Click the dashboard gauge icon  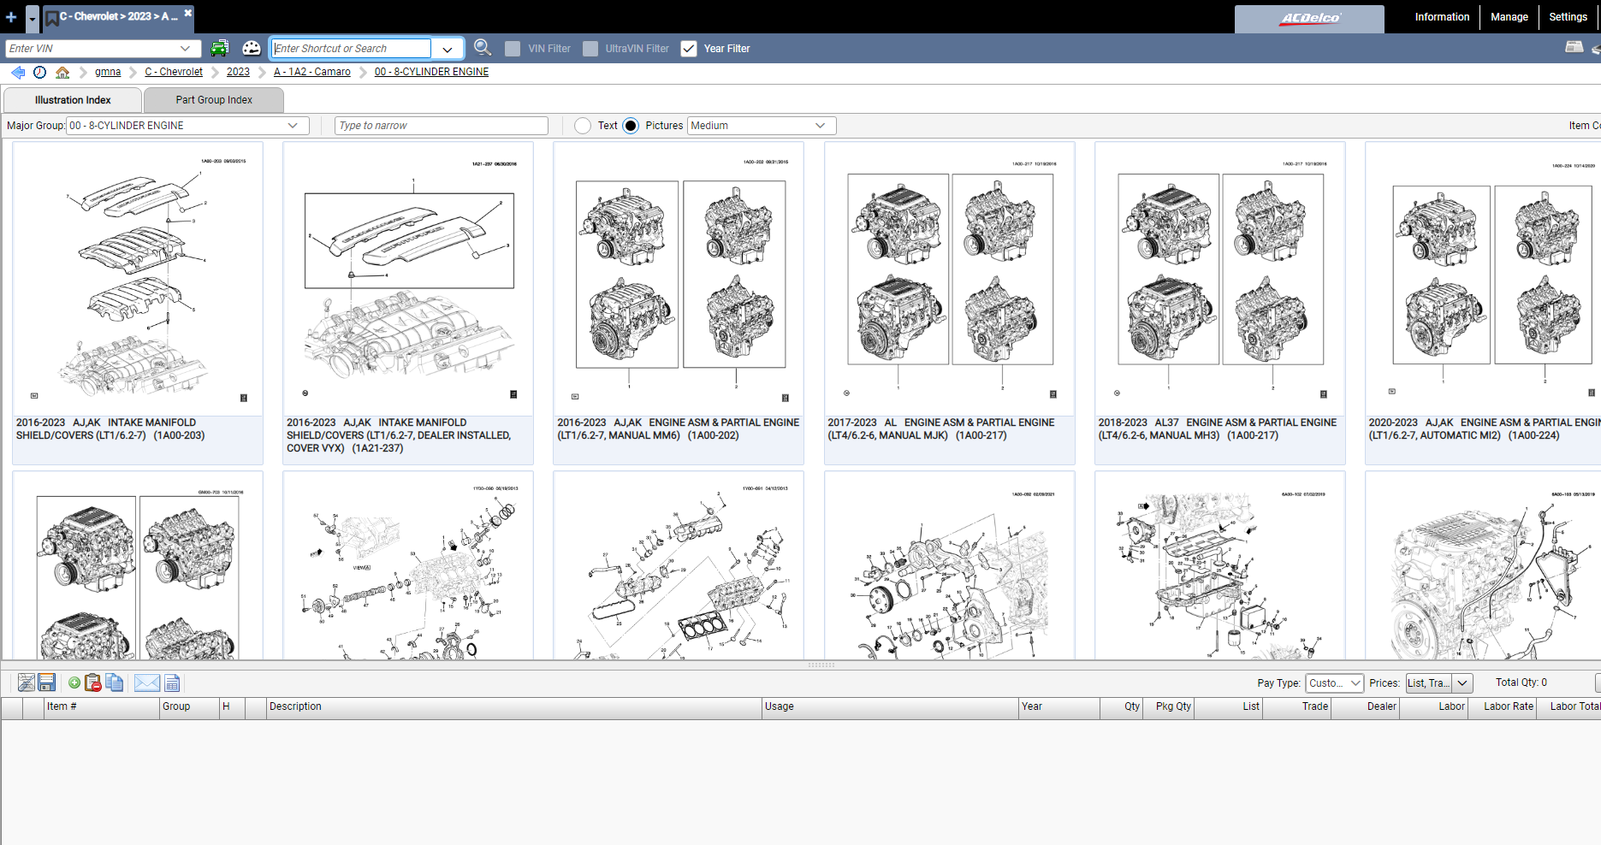[x=252, y=49]
